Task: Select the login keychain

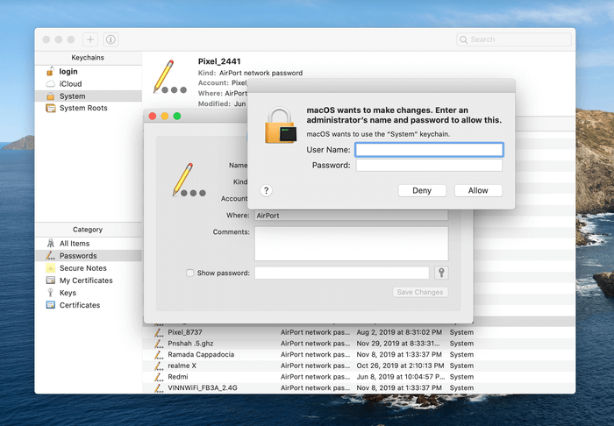Action: click(89, 71)
